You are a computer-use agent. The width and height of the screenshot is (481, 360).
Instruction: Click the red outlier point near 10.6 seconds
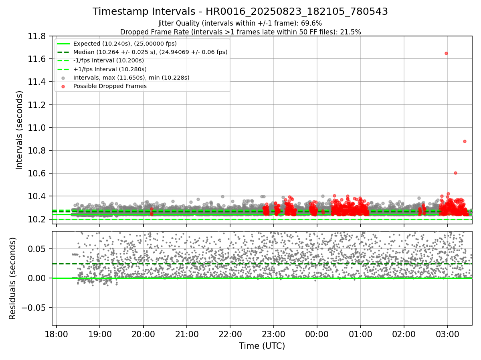(x=455, y=173)
